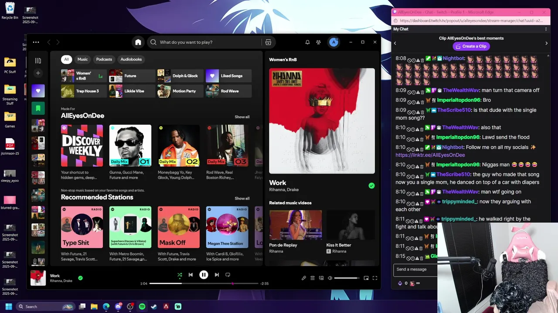
Task: Enter full screen player view
Action: (x=375, y=278)
